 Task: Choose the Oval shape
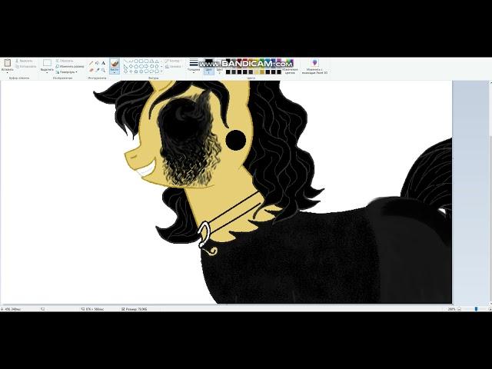136,61
